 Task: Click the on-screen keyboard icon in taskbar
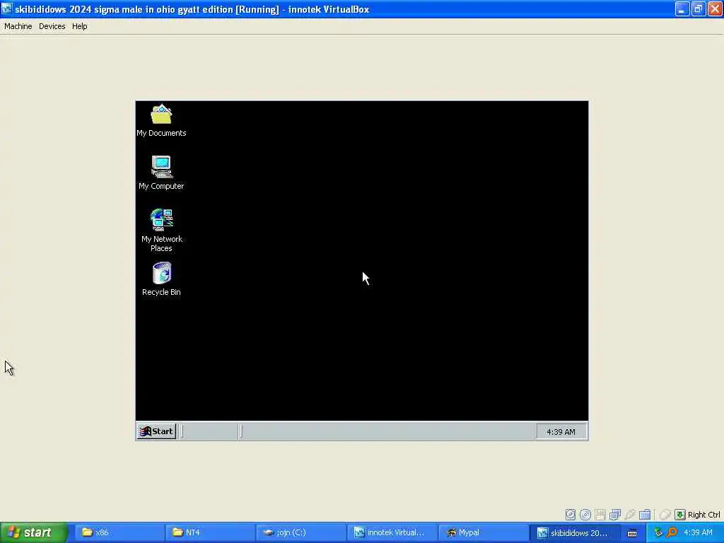click(632, 533)
